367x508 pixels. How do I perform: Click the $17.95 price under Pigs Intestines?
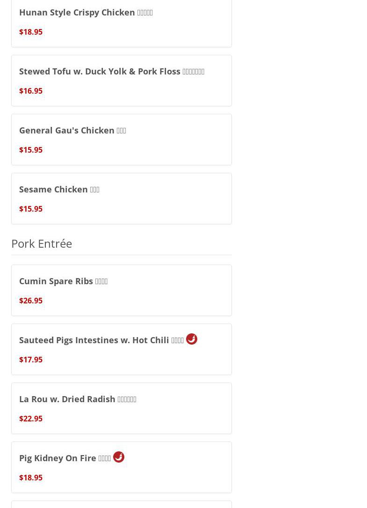tap(31, 360)
